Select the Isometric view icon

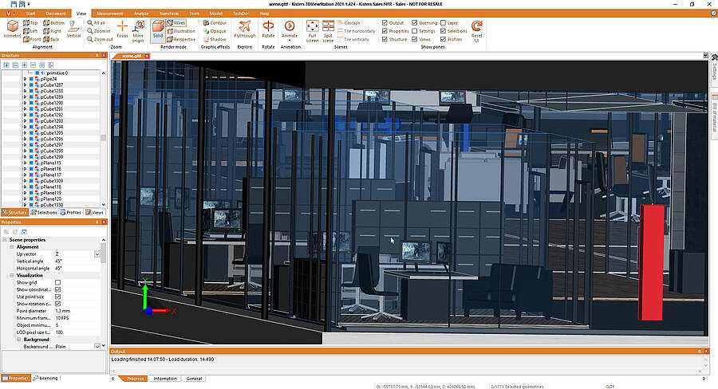coord(12,29)
